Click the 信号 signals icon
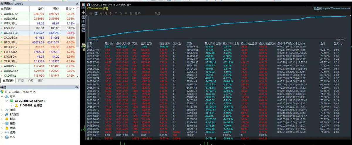This screenshot has height=145, width=352. [x=7, y=132]
